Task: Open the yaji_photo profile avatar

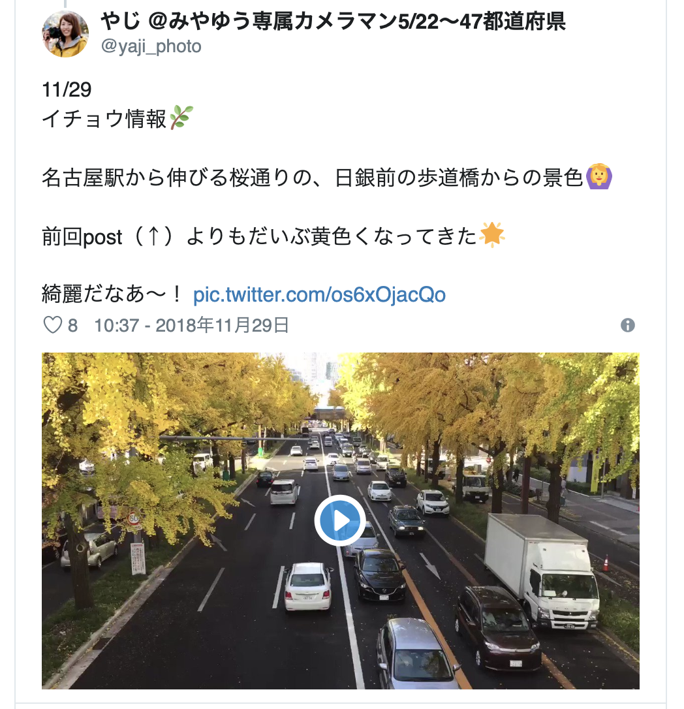Action: click(x=65, y=34)
